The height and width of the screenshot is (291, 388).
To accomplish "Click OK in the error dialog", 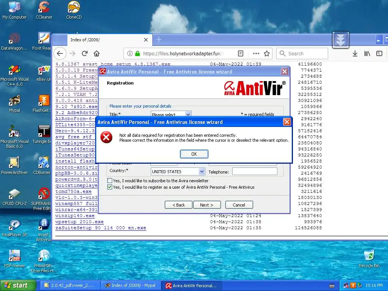I will (x=194, y=154).
